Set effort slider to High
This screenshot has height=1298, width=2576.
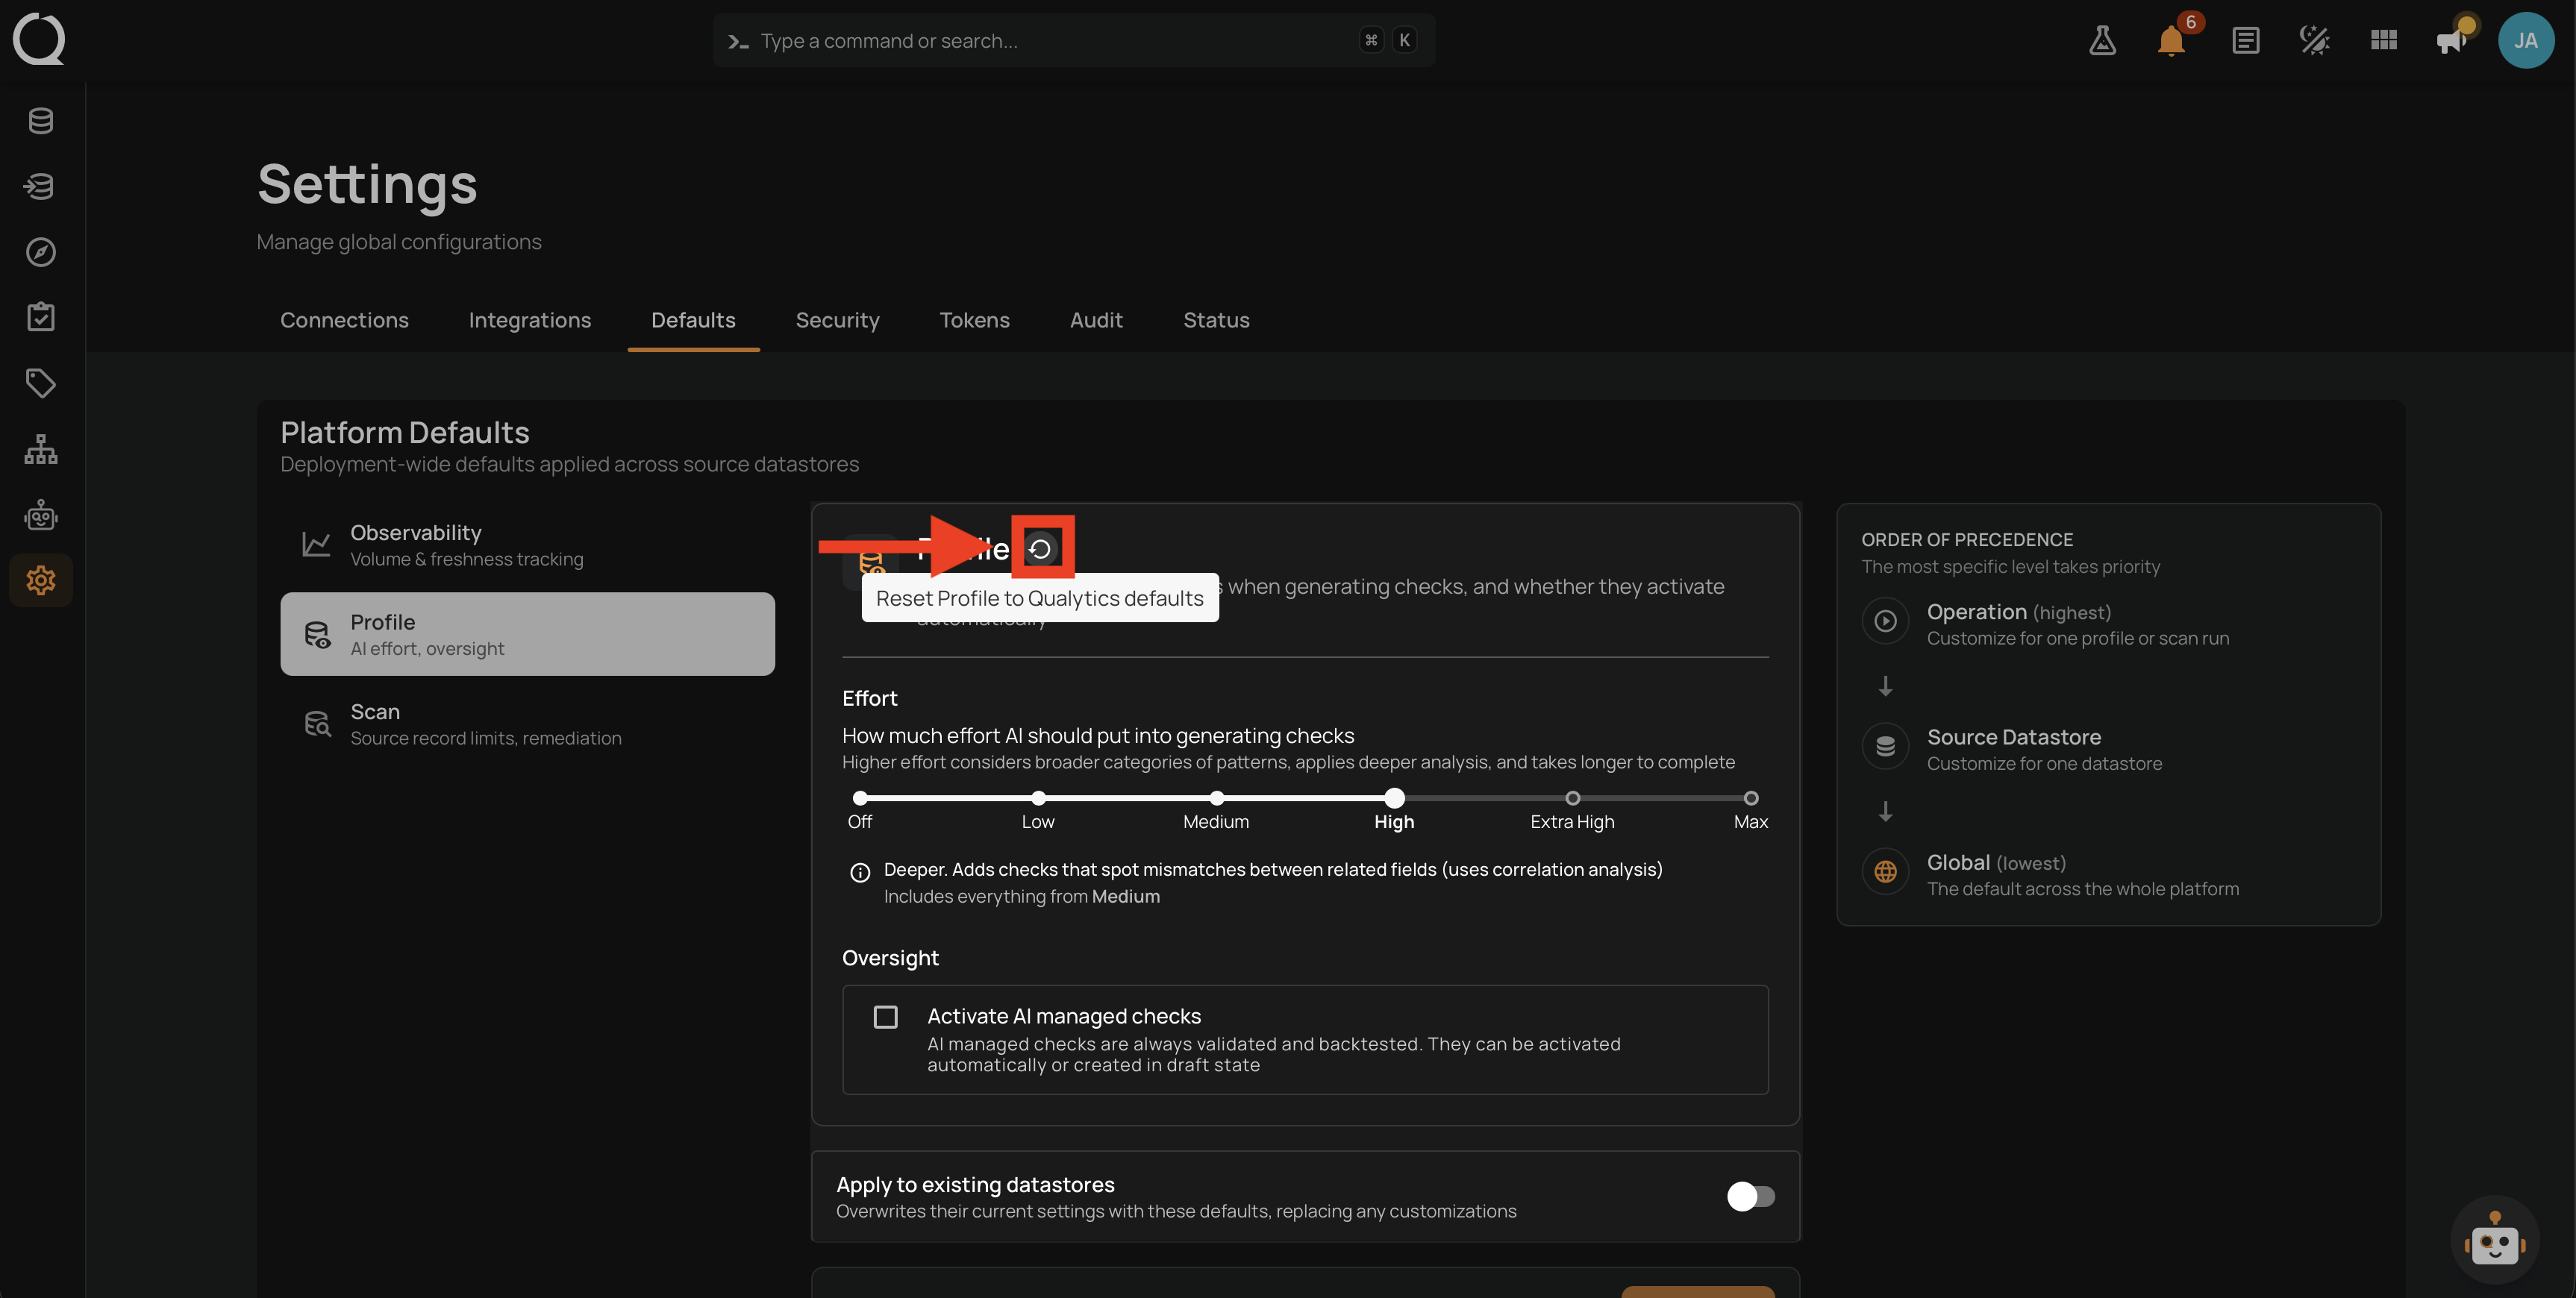tap(1394, 798)
